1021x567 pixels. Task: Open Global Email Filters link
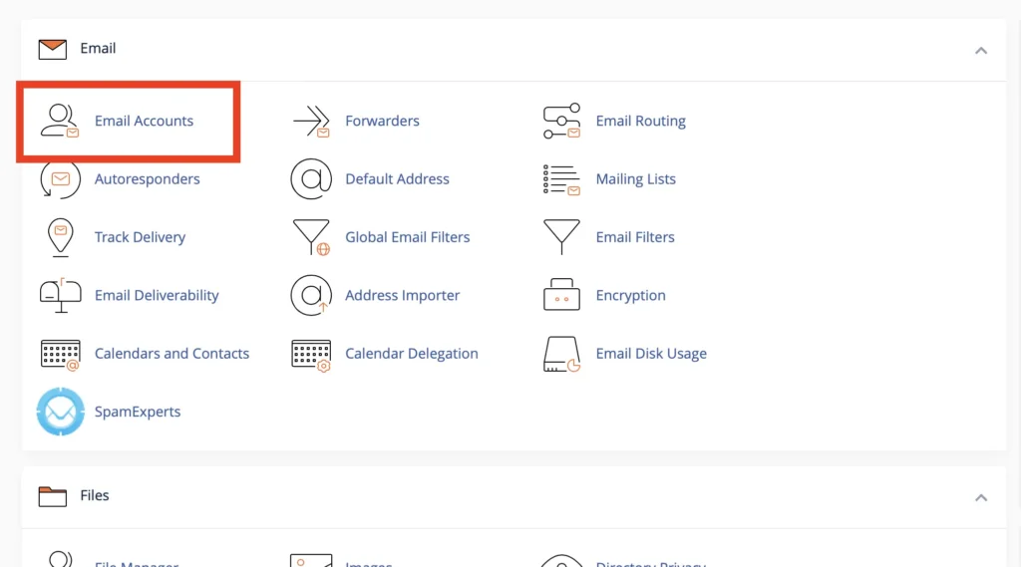(x=407, y=237)
